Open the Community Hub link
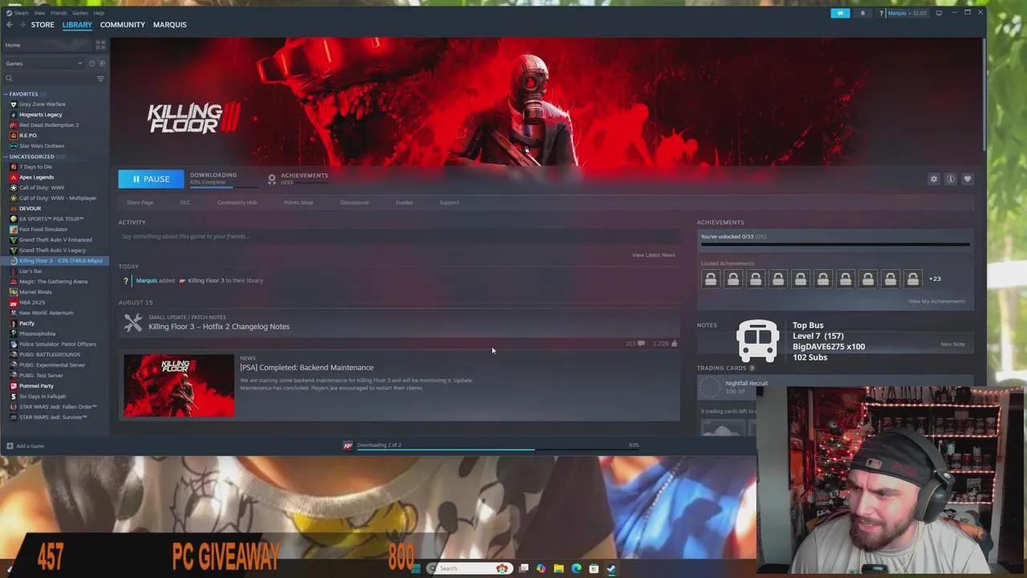Screen dimensions: 1027x578 click(237, 202)
